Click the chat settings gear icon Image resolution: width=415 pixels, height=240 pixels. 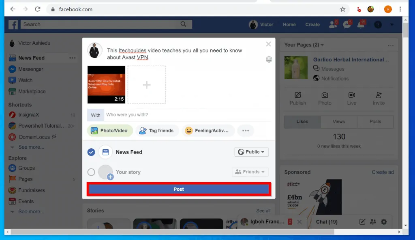click(383, 222)
